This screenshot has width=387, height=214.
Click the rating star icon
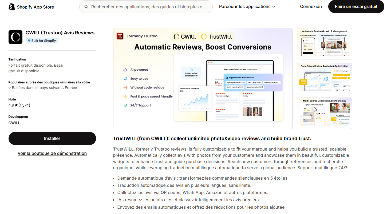(16, 105)
